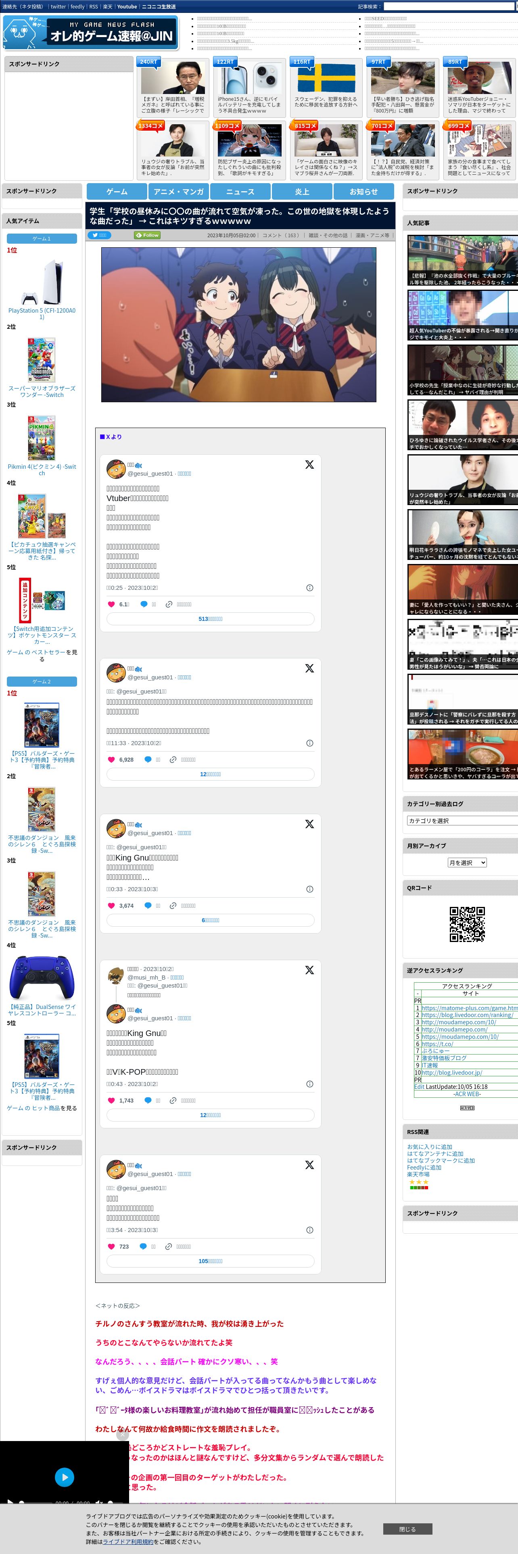The width and height of the screenshot is (518, 1554).
Task: Click the @musi_mh_B avatar in quoted tweet
Action: click(x=116, y=975)
